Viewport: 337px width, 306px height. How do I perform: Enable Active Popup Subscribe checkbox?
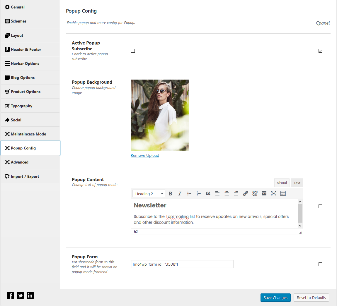click(133, 51)
